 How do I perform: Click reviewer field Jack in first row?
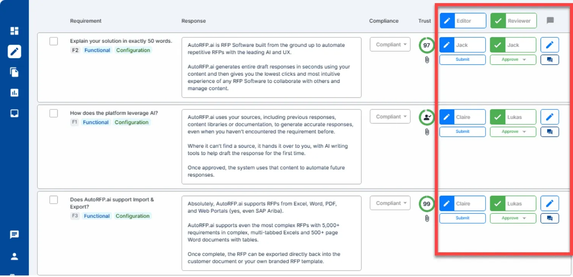(x=513, y=45)
